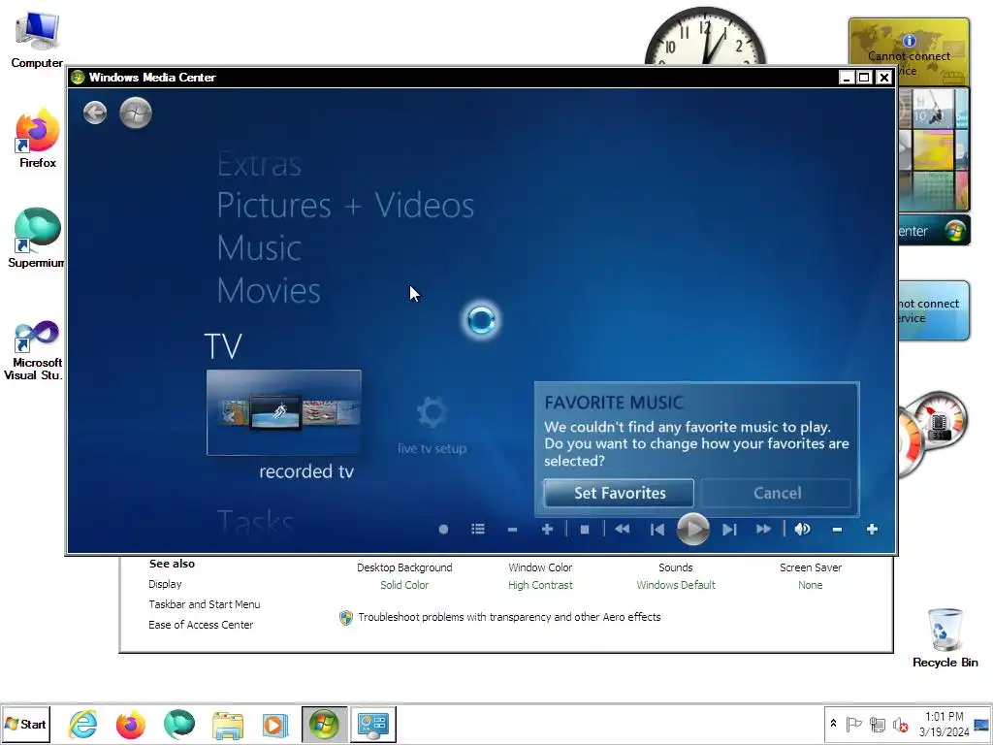Click Troubleshoot problems with transparency link
This screenshot has width=993, height=745.
[x=509, y=617]
